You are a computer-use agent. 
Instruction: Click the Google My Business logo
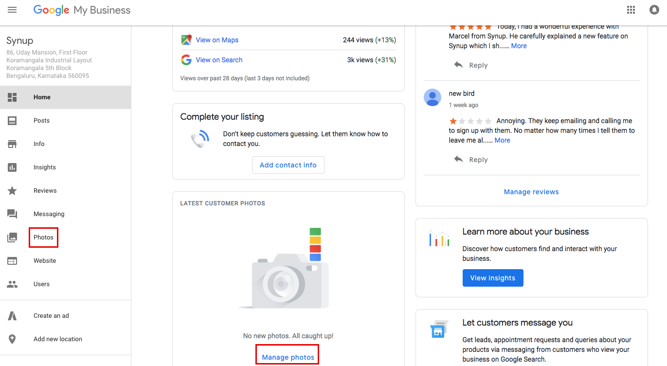pyautogui.click(x=82, y=10)
